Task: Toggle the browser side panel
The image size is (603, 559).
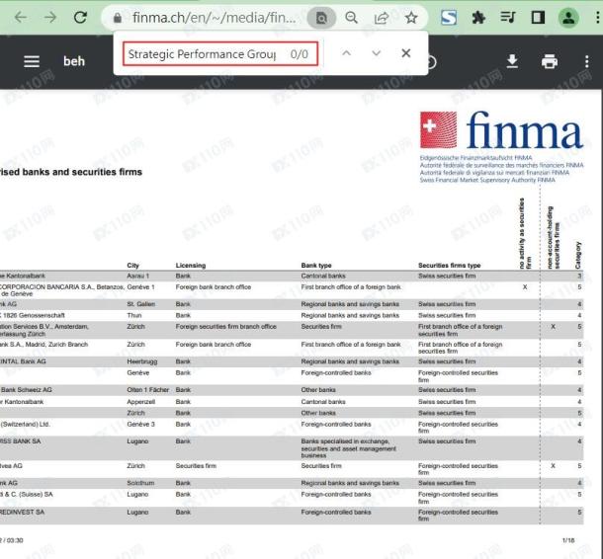Action: click(538, 18)
